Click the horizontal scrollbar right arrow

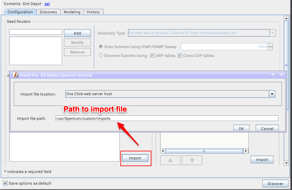click(246, 151)
